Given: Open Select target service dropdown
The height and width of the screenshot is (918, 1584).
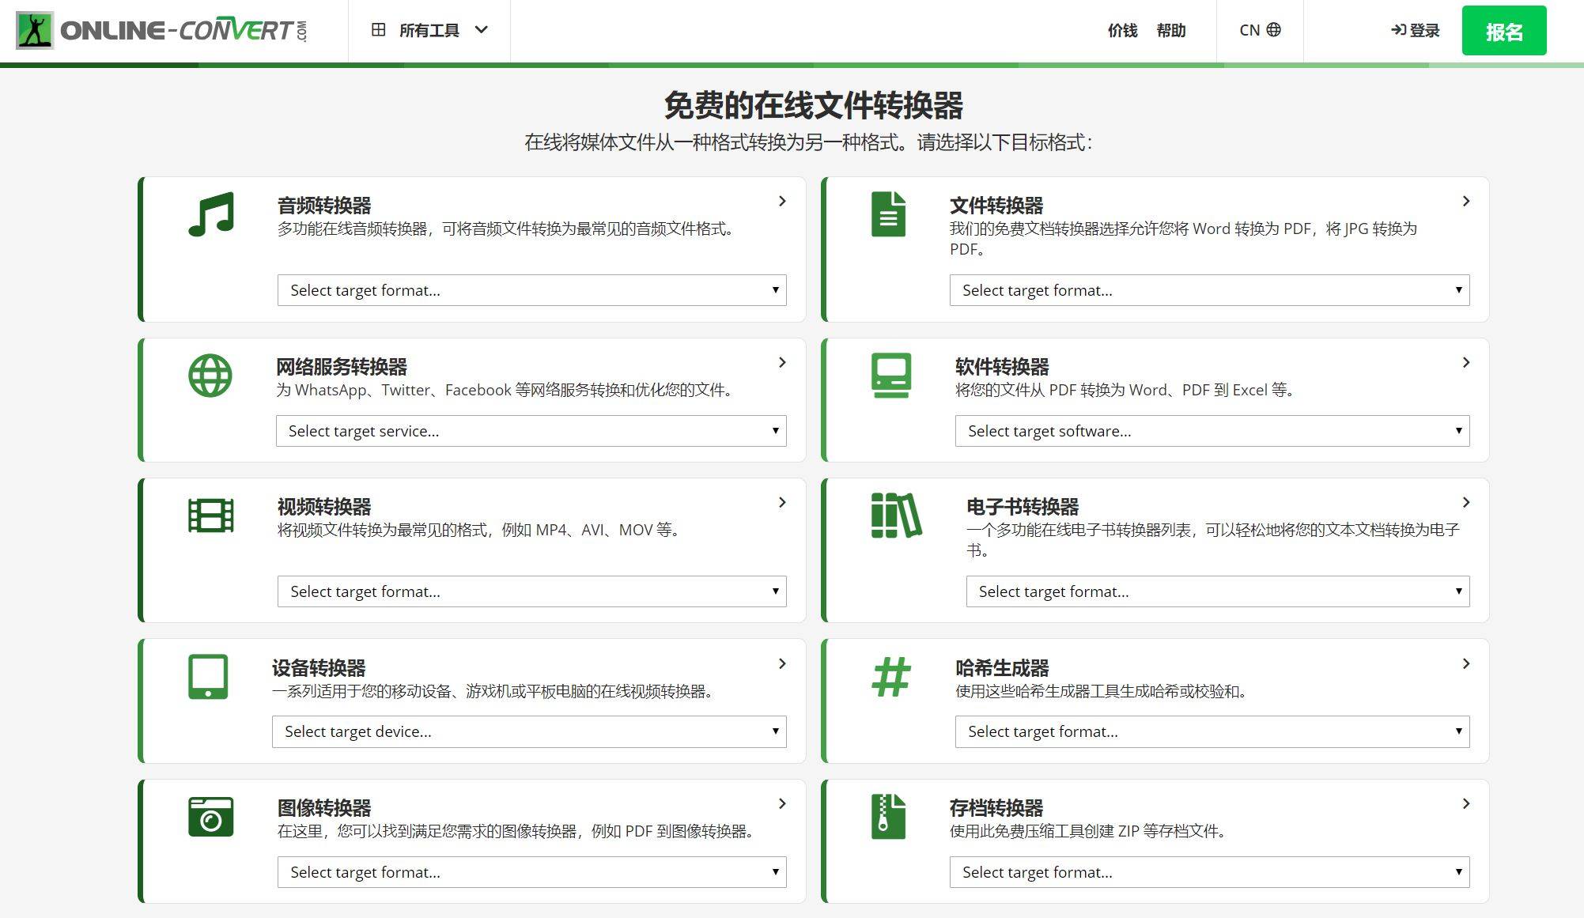Looking at the screenshot, I should 531,431.
